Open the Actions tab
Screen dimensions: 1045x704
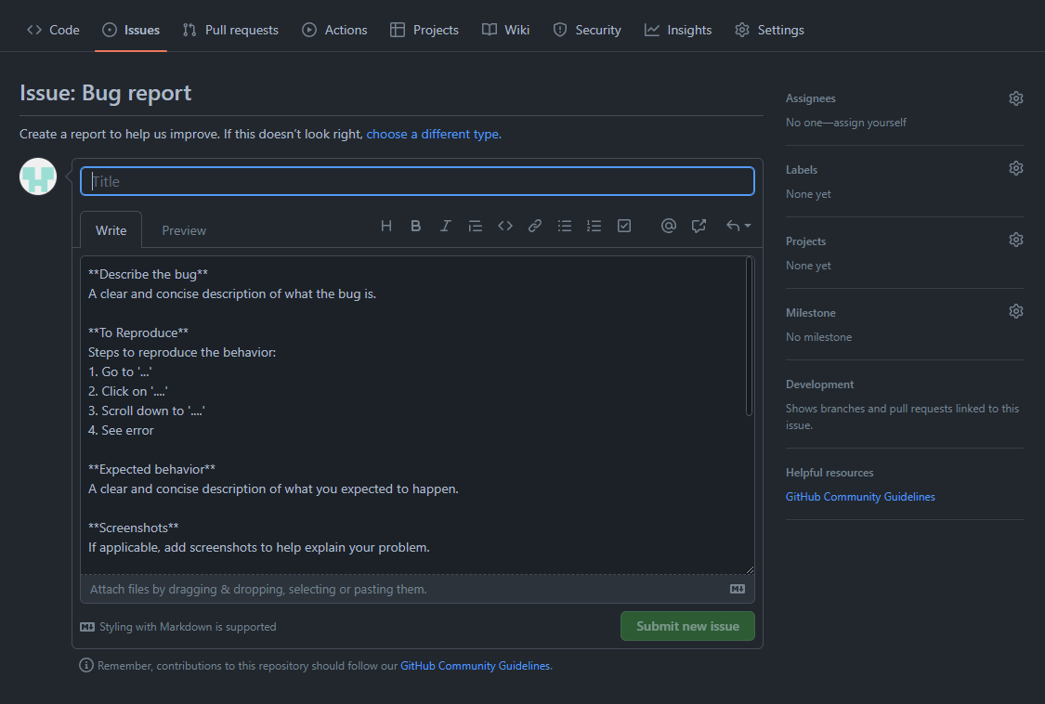[x=334, y=30]
